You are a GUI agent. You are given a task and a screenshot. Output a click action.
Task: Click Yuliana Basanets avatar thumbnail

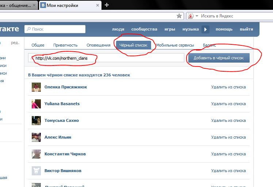[x=36, y=104]
